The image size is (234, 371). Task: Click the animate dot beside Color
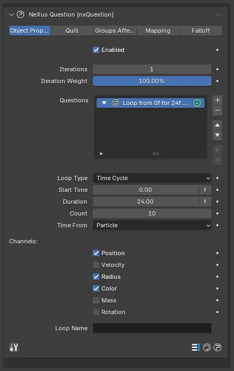217,288
